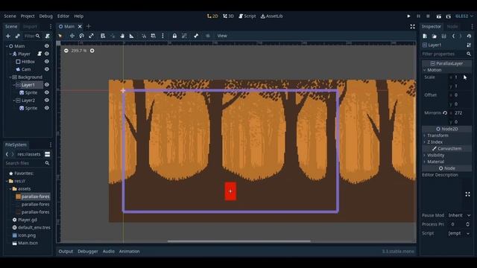Image resolution: width=477 pixels, height=268 pixels.
Task: Toggle visibility of HitBox node
Action: point(47,61)
